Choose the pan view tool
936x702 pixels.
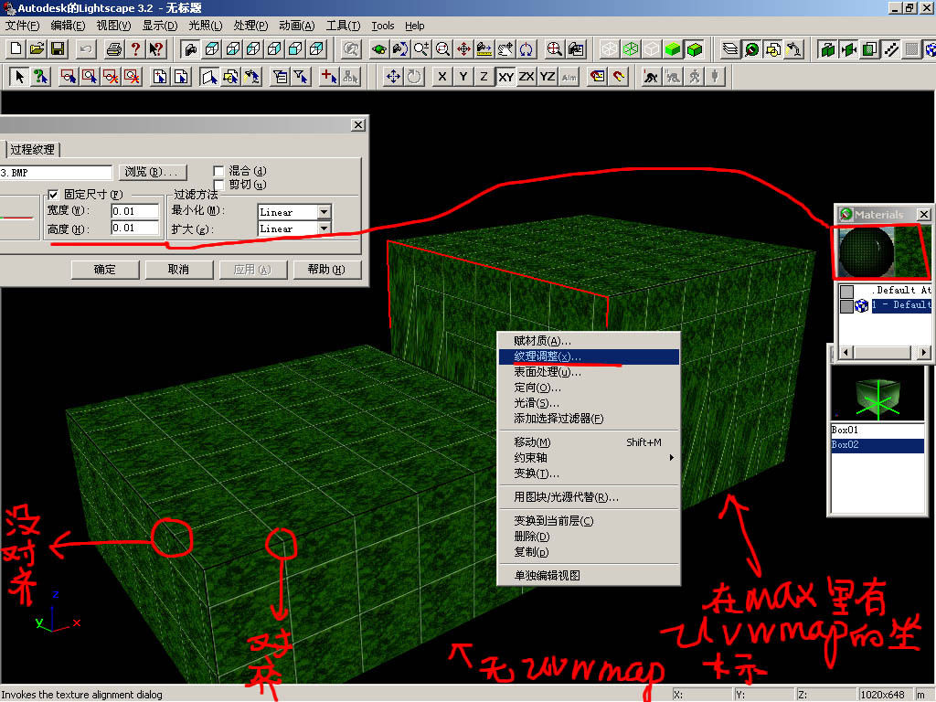pos(463,49)
